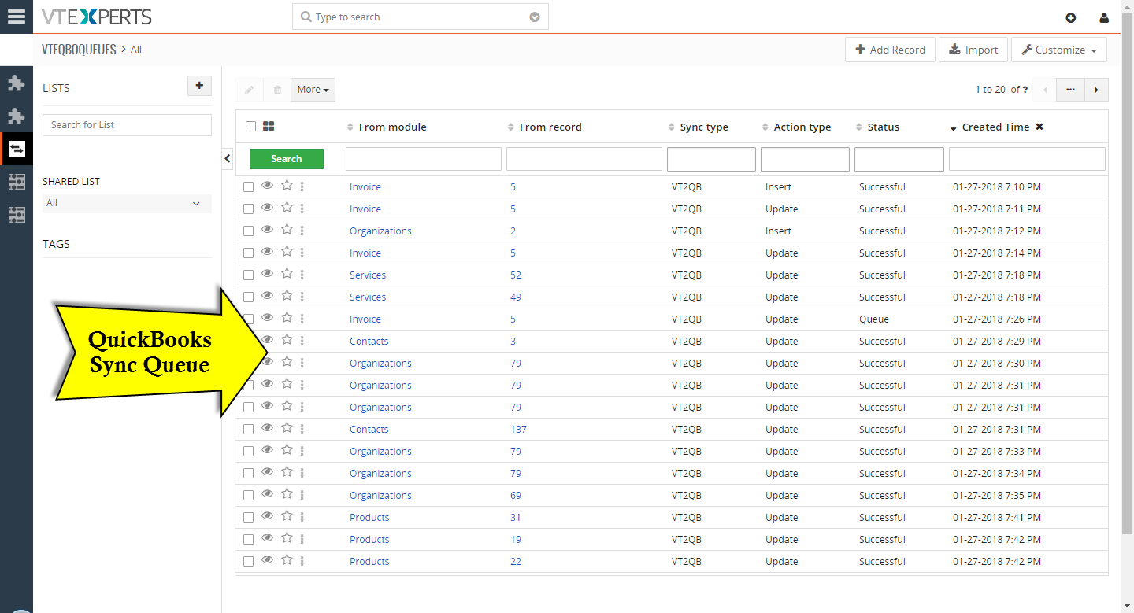Check the Contacts record 137 row checkbox
This screenshot has width=1134, height=613.
pyautogui.click(x=248, y=430)
